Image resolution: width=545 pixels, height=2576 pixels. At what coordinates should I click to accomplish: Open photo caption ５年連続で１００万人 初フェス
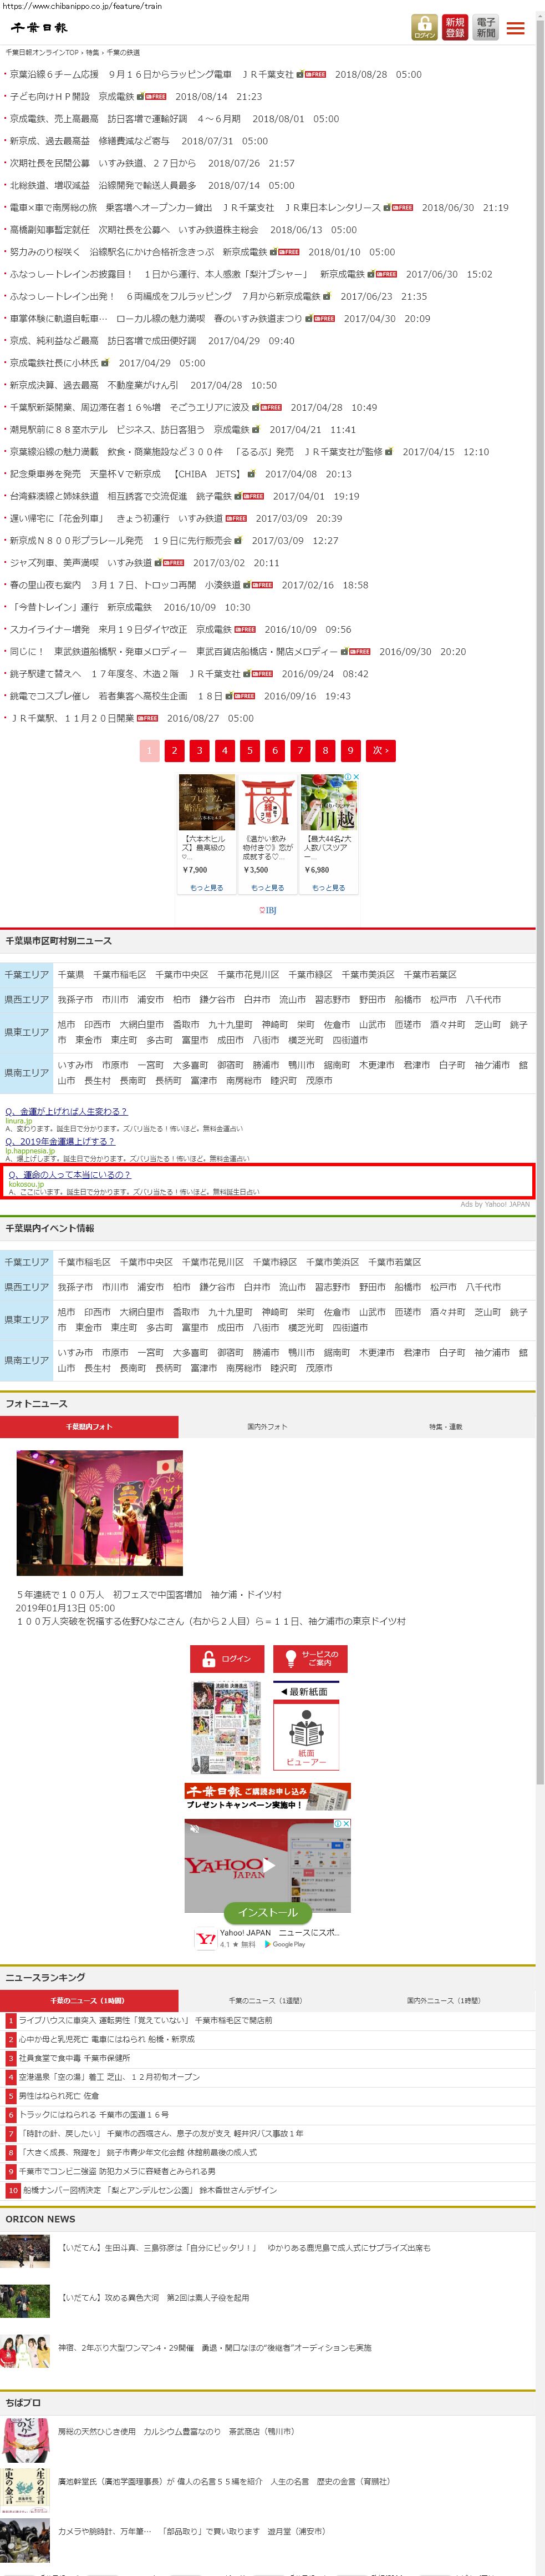pos(149,1594)
